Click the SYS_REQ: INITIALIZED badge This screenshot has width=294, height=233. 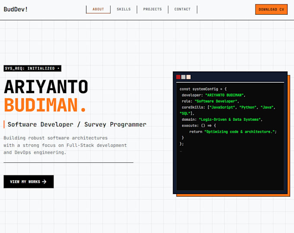click(x=32, y=68)
